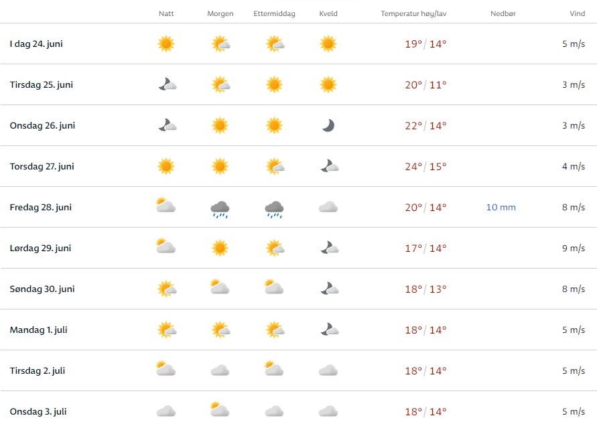Click the sun icon Torsdag 27. juni morning
Screen dimensions: 597x424
220,166
